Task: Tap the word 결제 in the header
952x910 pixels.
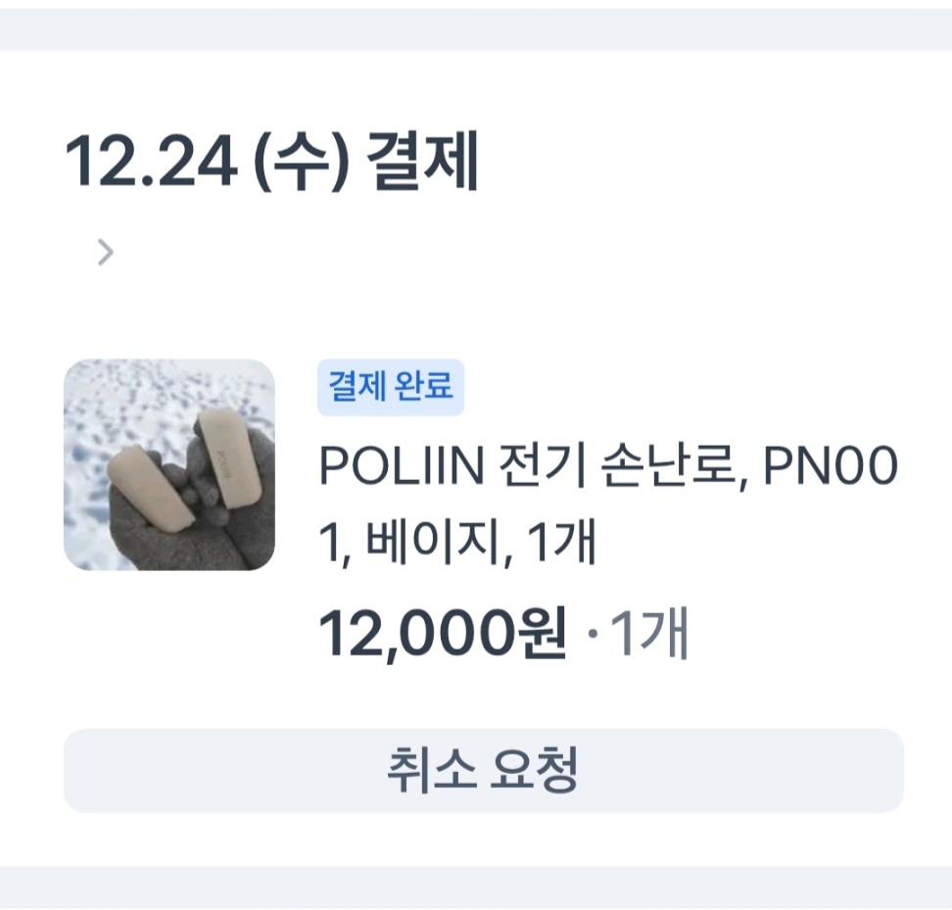Action: point(423,163)
